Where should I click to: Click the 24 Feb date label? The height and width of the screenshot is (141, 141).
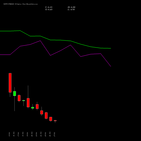pos(41,134)
